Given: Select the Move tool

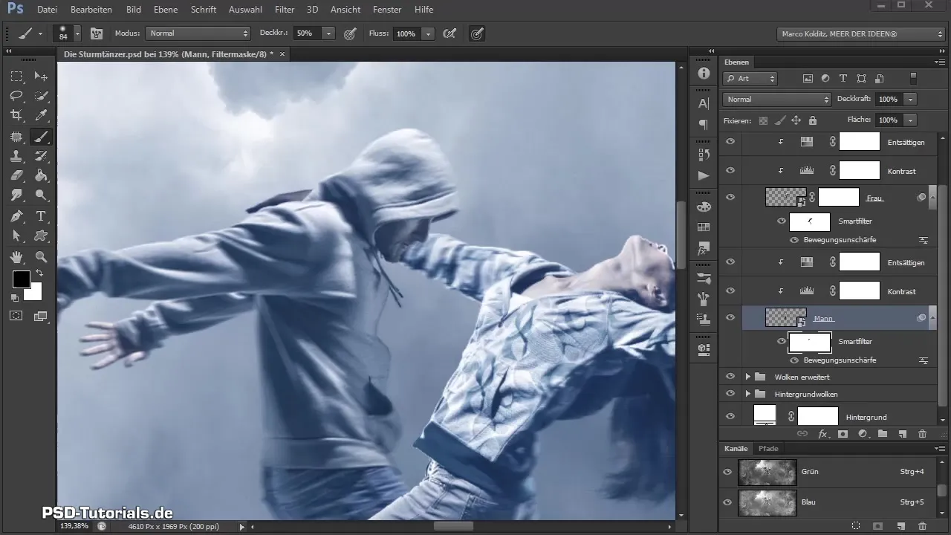Looking at the screenshot, I should coord(42,77).
